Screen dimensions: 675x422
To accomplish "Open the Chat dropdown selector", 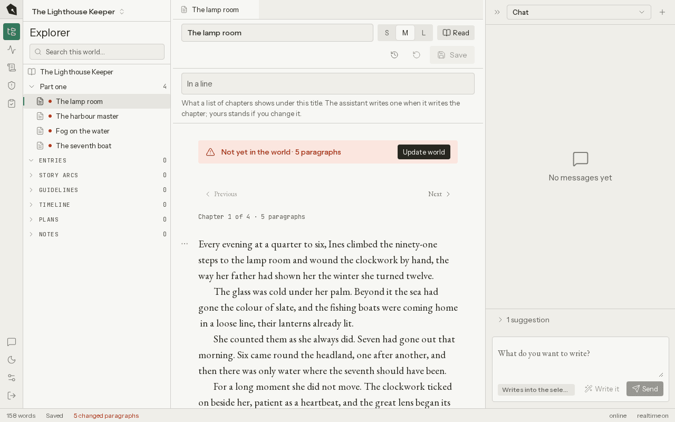I will tap(579, 12).
